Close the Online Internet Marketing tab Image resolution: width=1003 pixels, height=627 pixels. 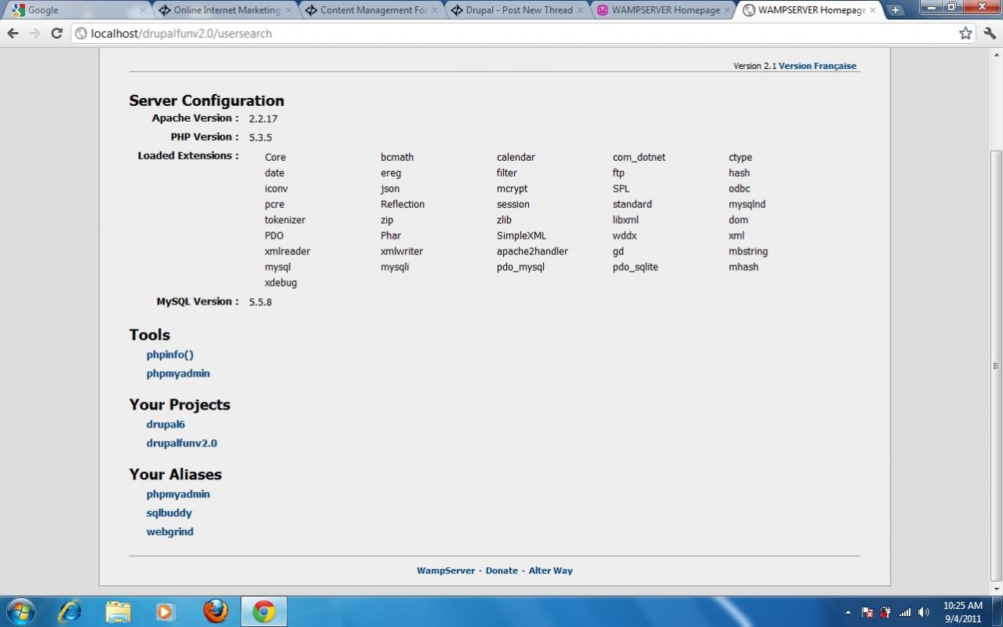tap(289, 10)
